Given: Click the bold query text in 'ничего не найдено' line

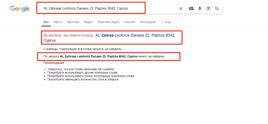Looking at the screenshot, I should click(x=99, y=57).
